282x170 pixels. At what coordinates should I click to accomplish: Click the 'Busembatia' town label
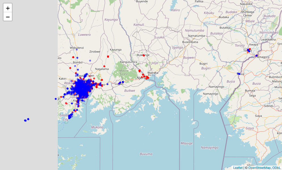coord(190,42)
